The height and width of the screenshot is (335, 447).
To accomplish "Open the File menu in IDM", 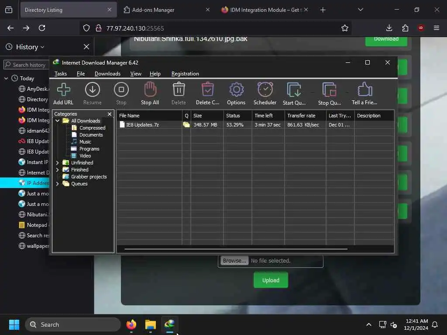I will coord(81,74).
